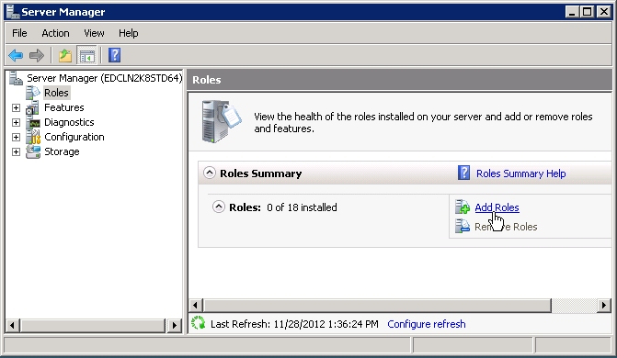Select Roles in the console tree
This screenshot has height=358, width=617.
(x=56, y=93)
